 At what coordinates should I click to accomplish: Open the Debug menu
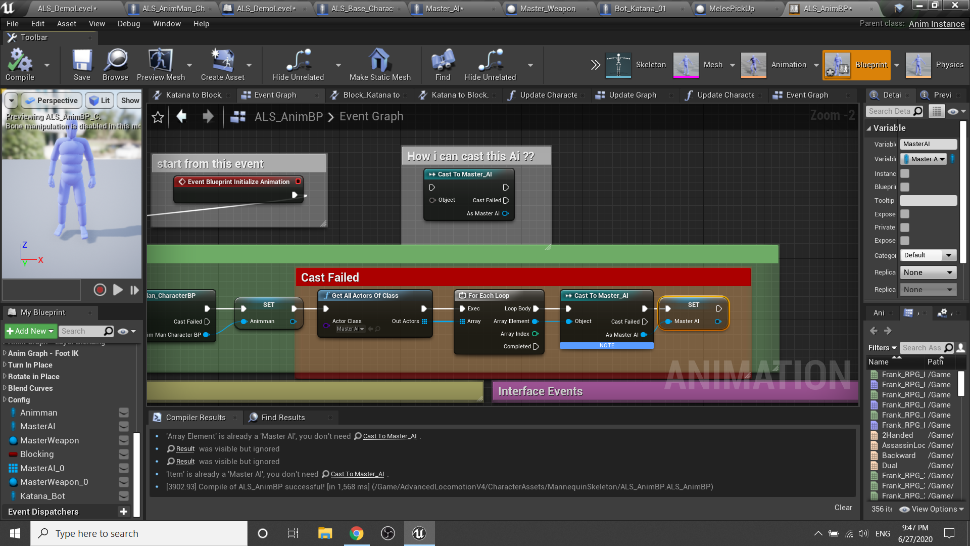(x=129, y=24)
